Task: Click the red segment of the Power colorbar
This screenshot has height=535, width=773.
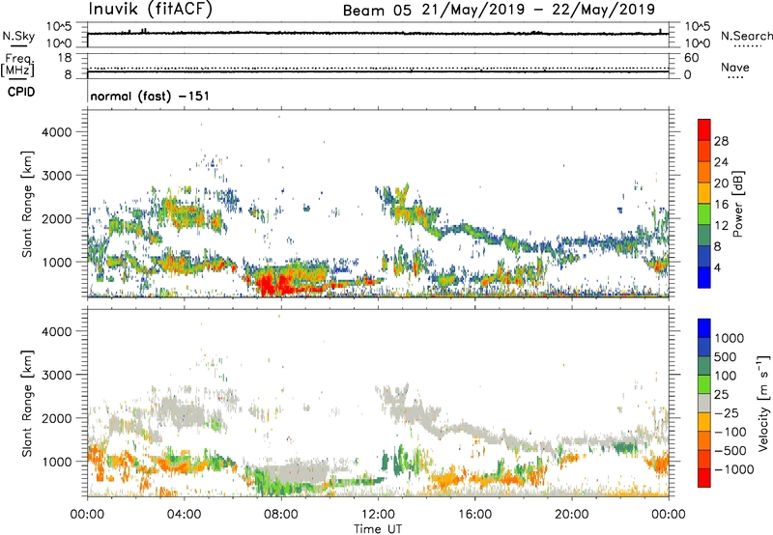Action: tap(704, 129)
